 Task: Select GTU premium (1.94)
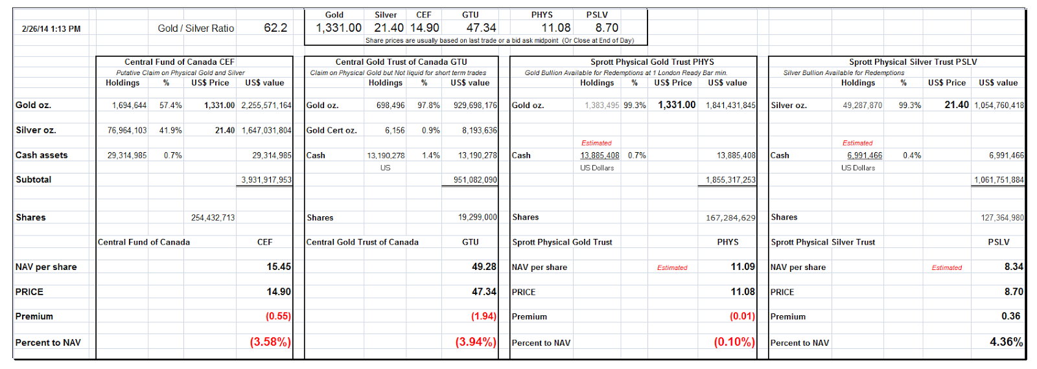point(484,317)
